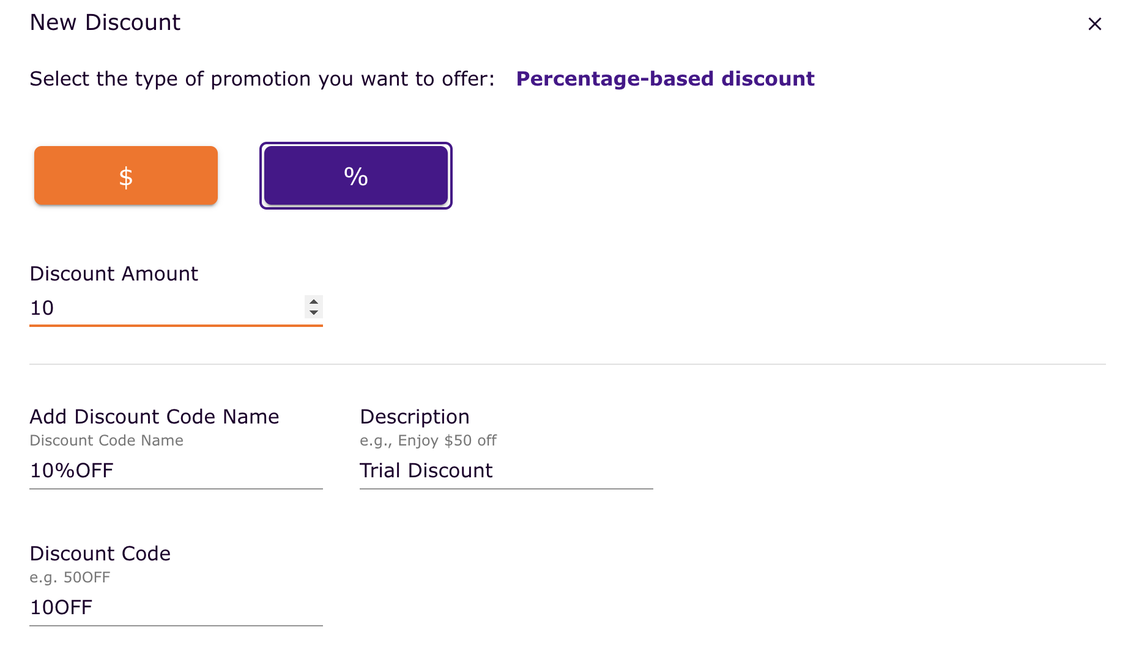Select the dollar amount discount type
Image resolution: width=1139 pixels, height=649 pixels.
pos(126,175)
